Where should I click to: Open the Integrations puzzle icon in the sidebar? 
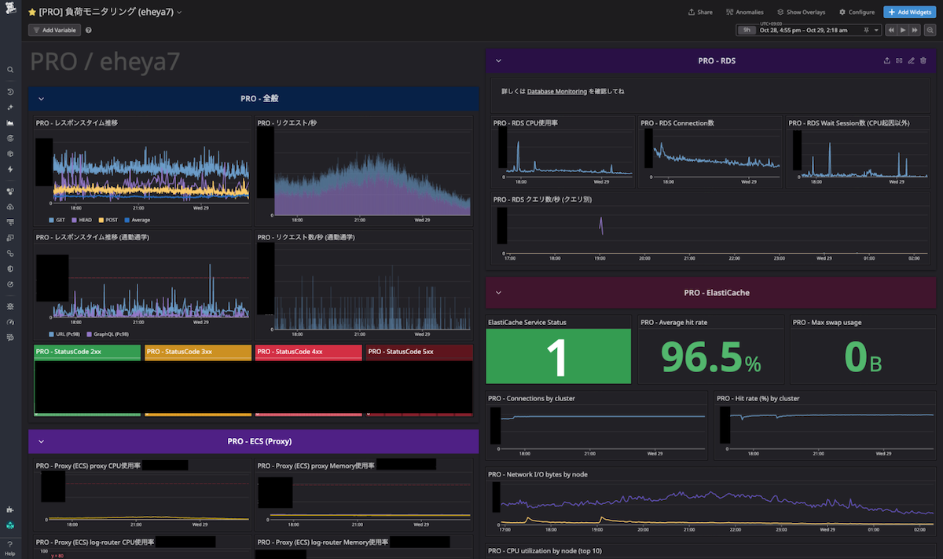(x=10, y=510)
